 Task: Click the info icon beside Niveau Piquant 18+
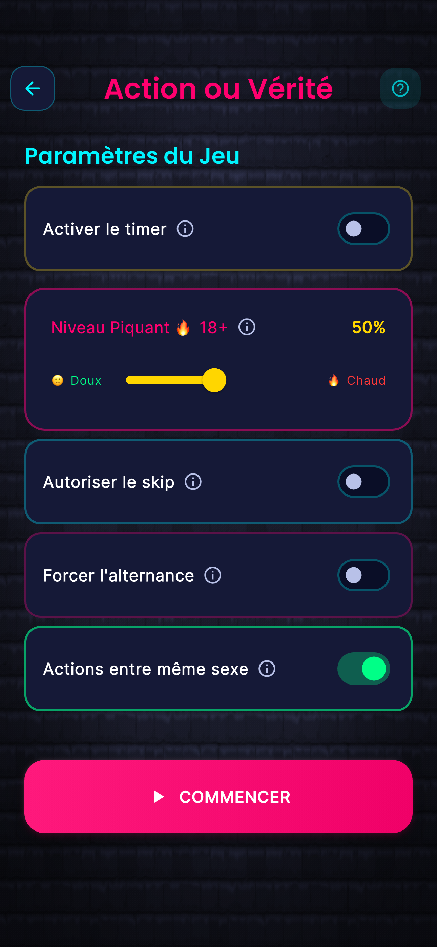[x=247, y=327]
